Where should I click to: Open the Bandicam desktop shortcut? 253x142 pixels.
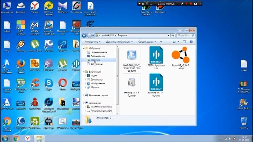click(160, 9)
